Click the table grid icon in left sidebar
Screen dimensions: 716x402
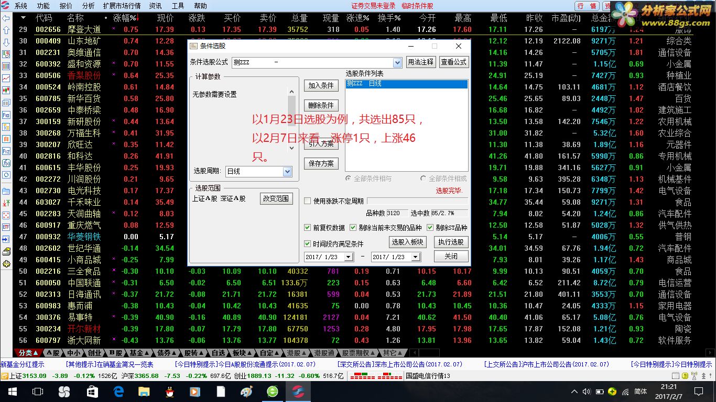pyautogui.click(x=6, y=66)
